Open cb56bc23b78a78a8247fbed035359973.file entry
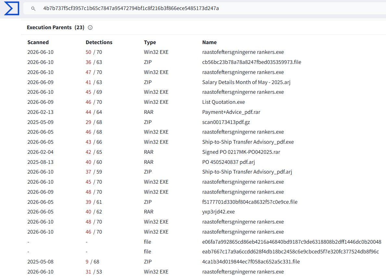The image size is (386, 280). [252, 62]
